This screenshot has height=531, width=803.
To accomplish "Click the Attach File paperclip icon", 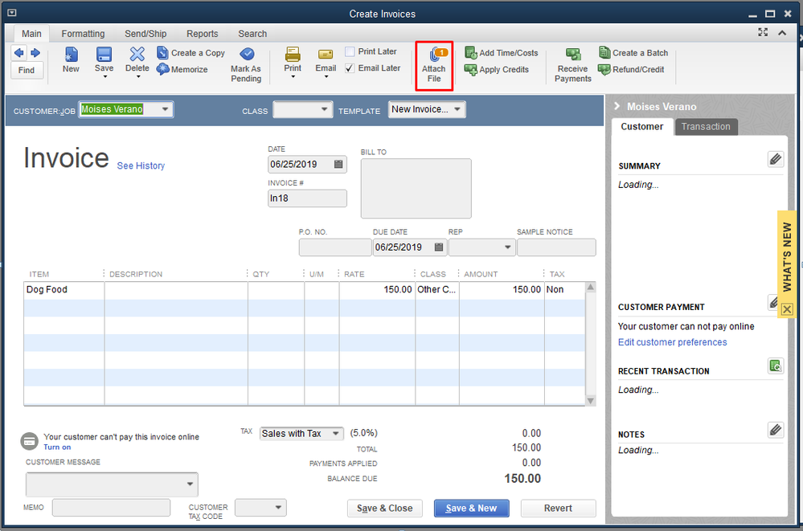I will click(x=433, y=56).
